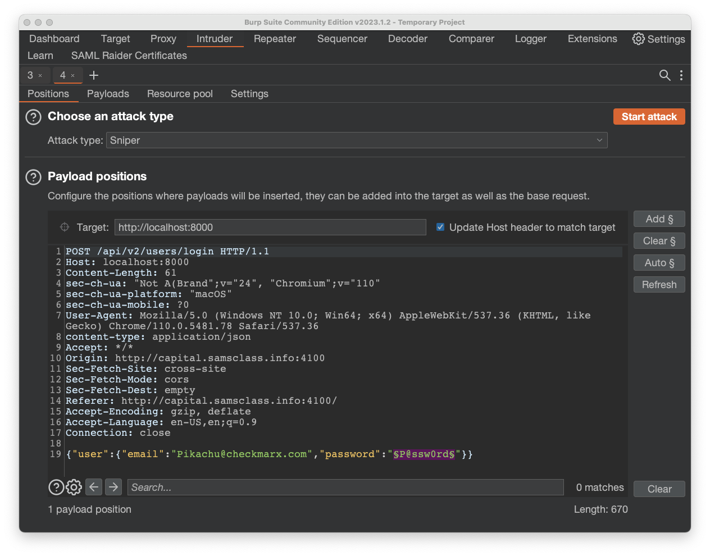The image size is (710, 556).
Task: Click the help icon beside Choose an attack type
Action: coord(34,117)
